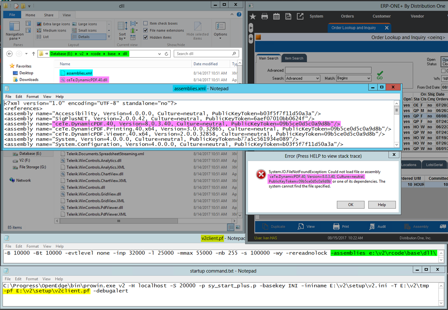The width and height of the screenshot is (448, 310).
Task: Open recent locations dropdown beside Forward arrow
Action: (x=26, y=54)
